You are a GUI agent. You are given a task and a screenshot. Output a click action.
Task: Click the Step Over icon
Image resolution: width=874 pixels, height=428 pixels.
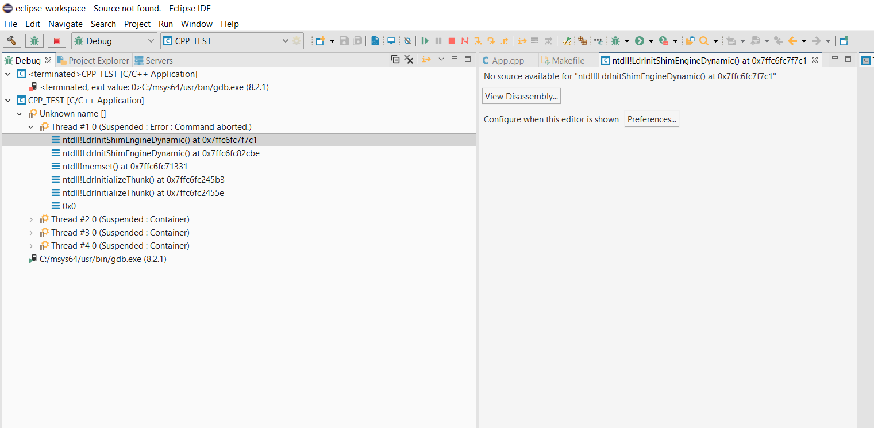click(491, 41)
